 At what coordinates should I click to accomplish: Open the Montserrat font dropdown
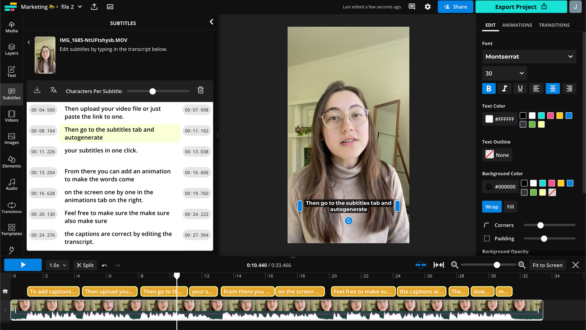click(x=529, y=57)
